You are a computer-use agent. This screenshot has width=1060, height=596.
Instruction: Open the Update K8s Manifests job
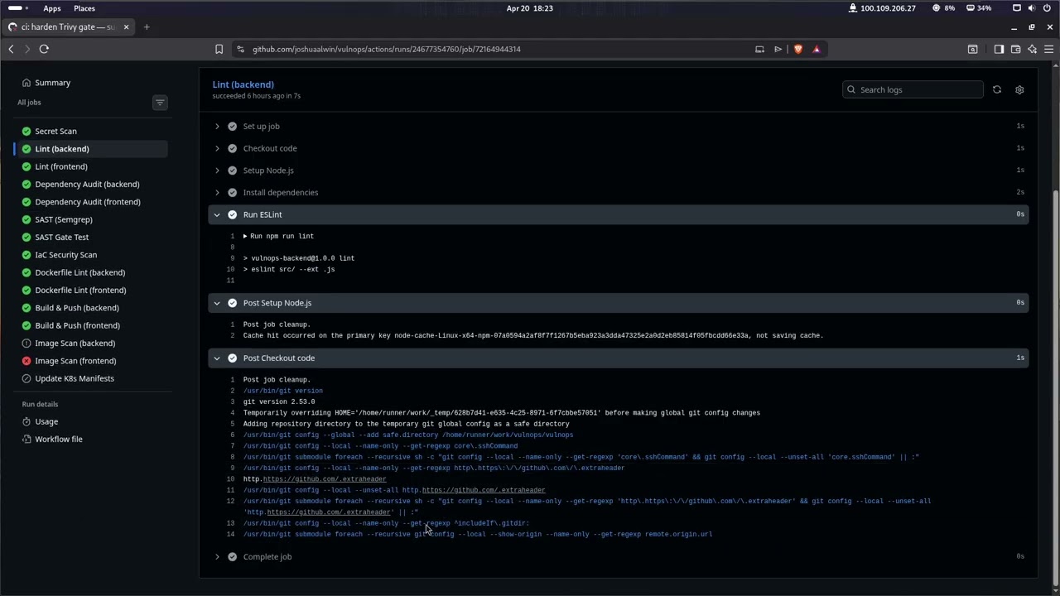click(x=91, y=378)
